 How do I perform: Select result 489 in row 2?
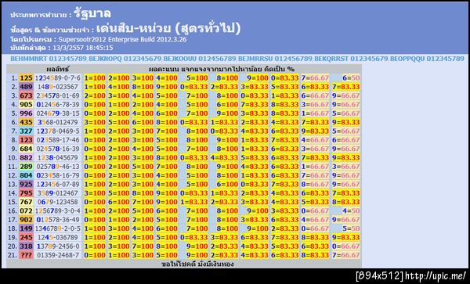point(26,87)
